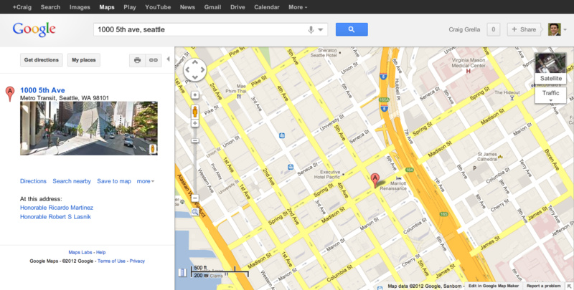Image resolution: width=574 pixels, height=290 pixels.
Task: Open Honorable Ricardo Martinez link
Action: click(57, 208)
